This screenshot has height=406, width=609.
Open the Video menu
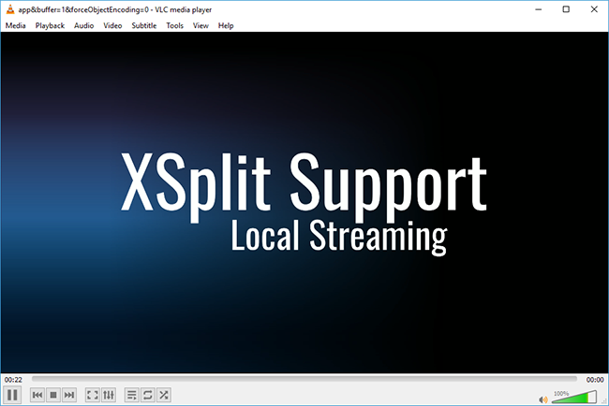click(x=112, y=25)
